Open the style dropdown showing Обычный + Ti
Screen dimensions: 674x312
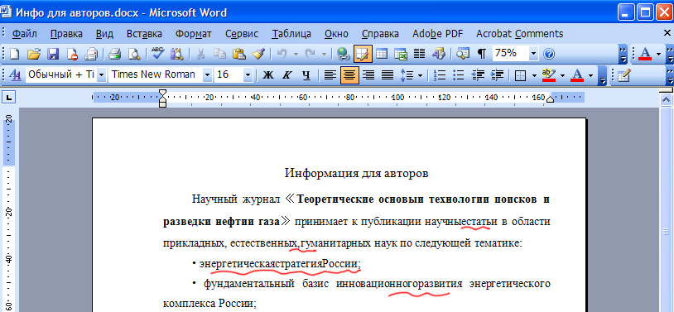click(x=102, y=75)
